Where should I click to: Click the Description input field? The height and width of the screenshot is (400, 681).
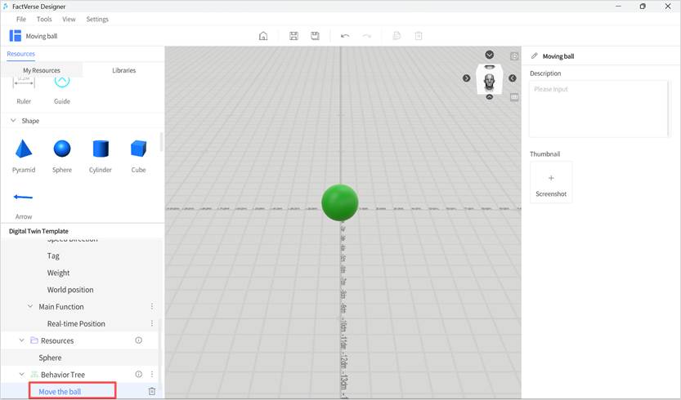[598, 109]
